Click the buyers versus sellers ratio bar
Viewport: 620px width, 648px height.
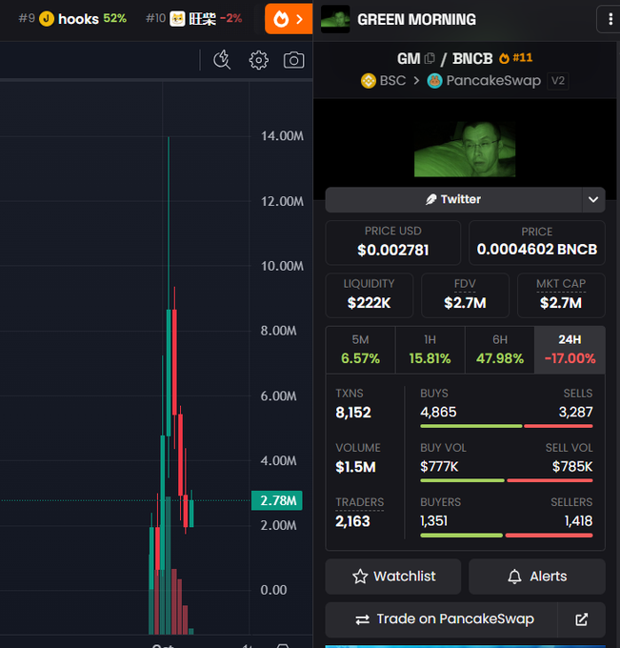507,536
